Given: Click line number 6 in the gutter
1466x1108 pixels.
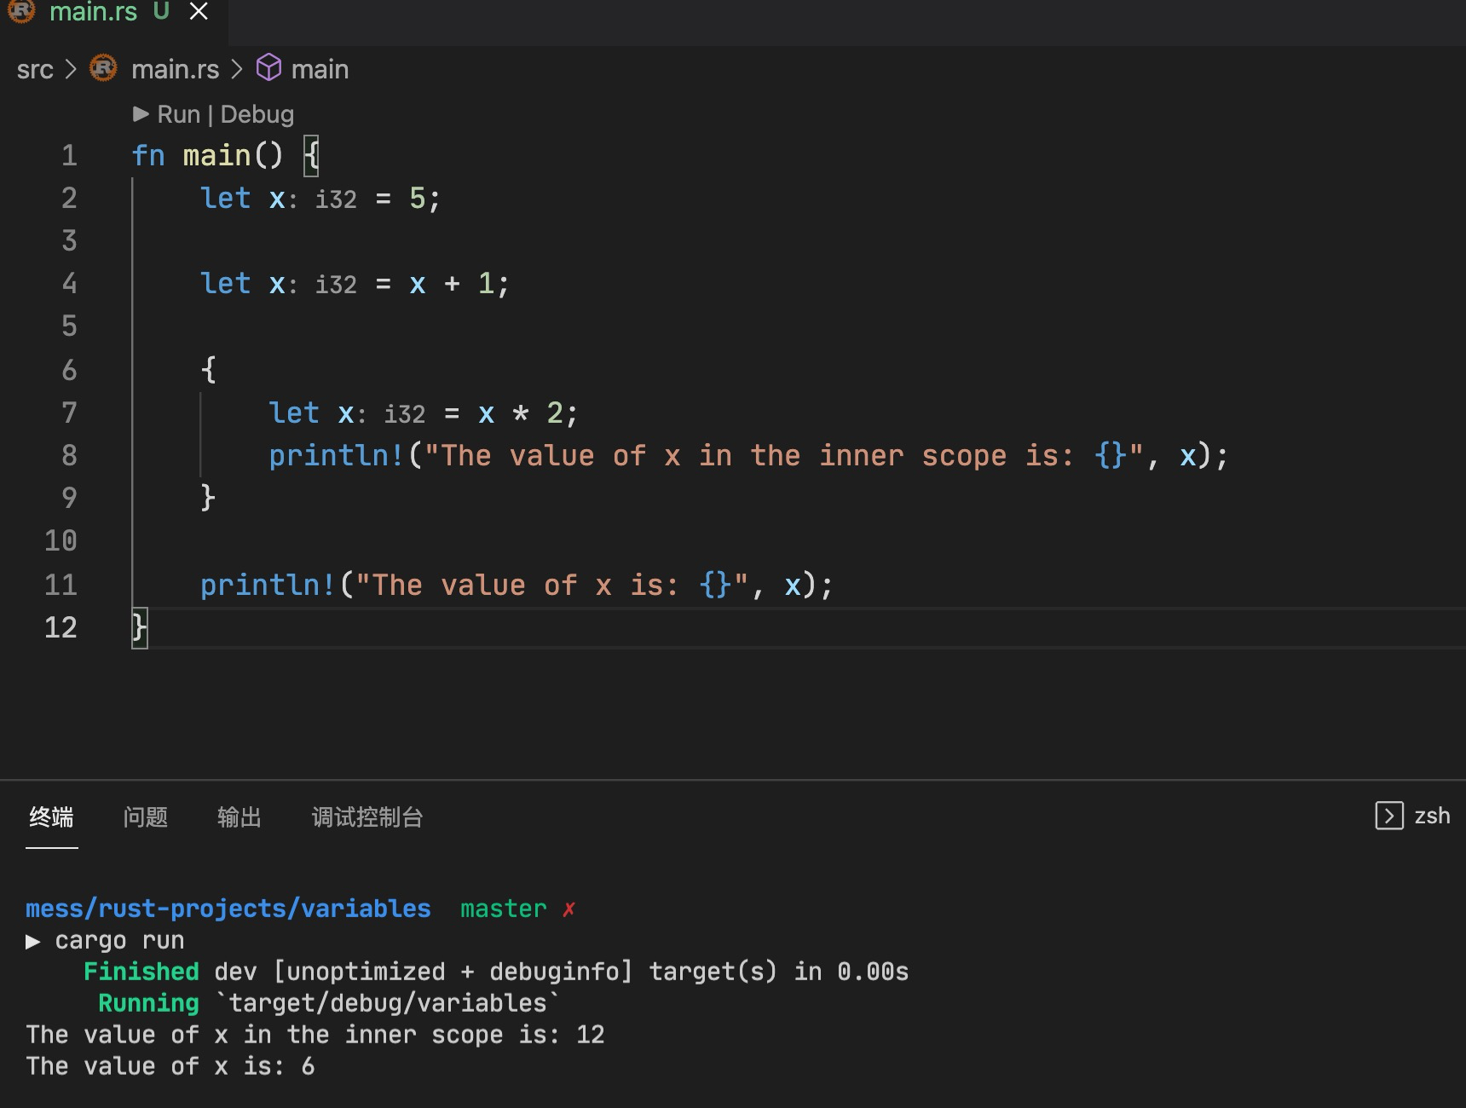Looking at the screenshot, I should point(69,370).
